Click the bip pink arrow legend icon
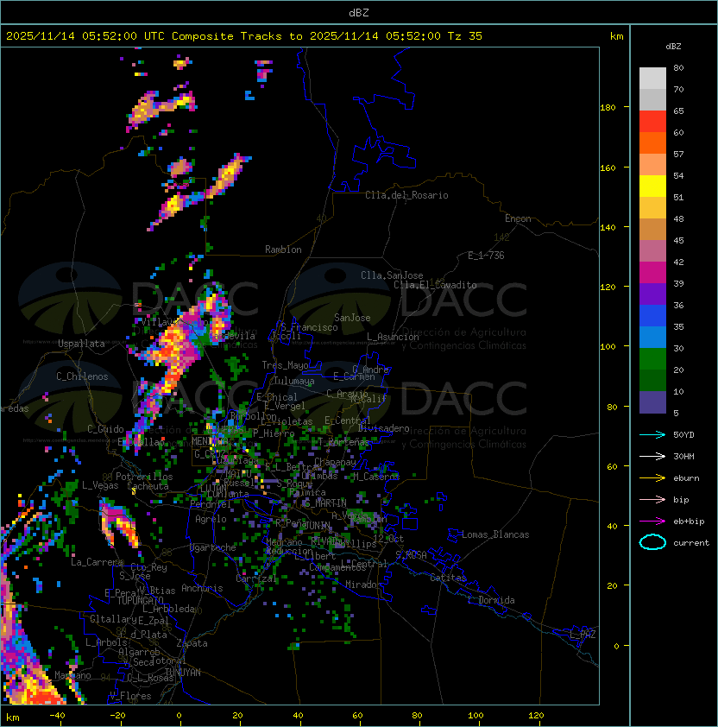The width and height of the screenshot is (718, 727). [x=652, y=500]
